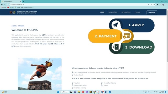168x94 pixels.
Task: Open the Windows Start menu
Action: coord(58,92)
